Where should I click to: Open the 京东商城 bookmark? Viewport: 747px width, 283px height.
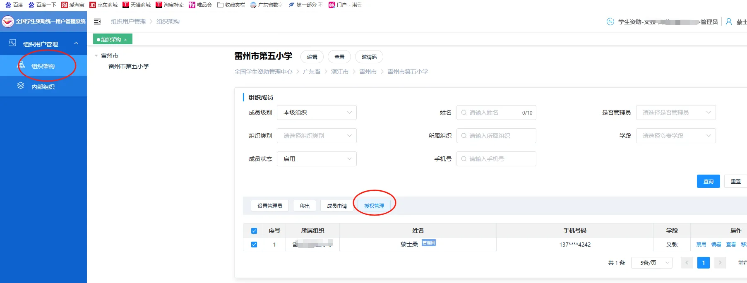point(103,5)
